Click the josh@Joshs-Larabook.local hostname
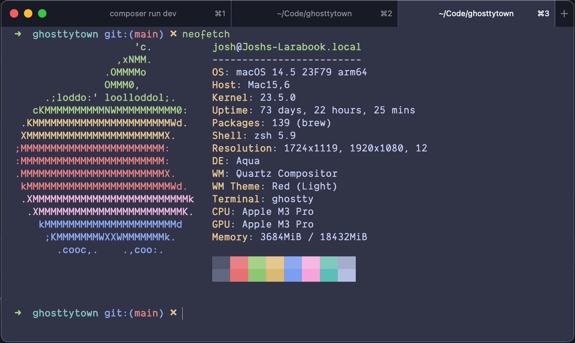 (287, 47)
